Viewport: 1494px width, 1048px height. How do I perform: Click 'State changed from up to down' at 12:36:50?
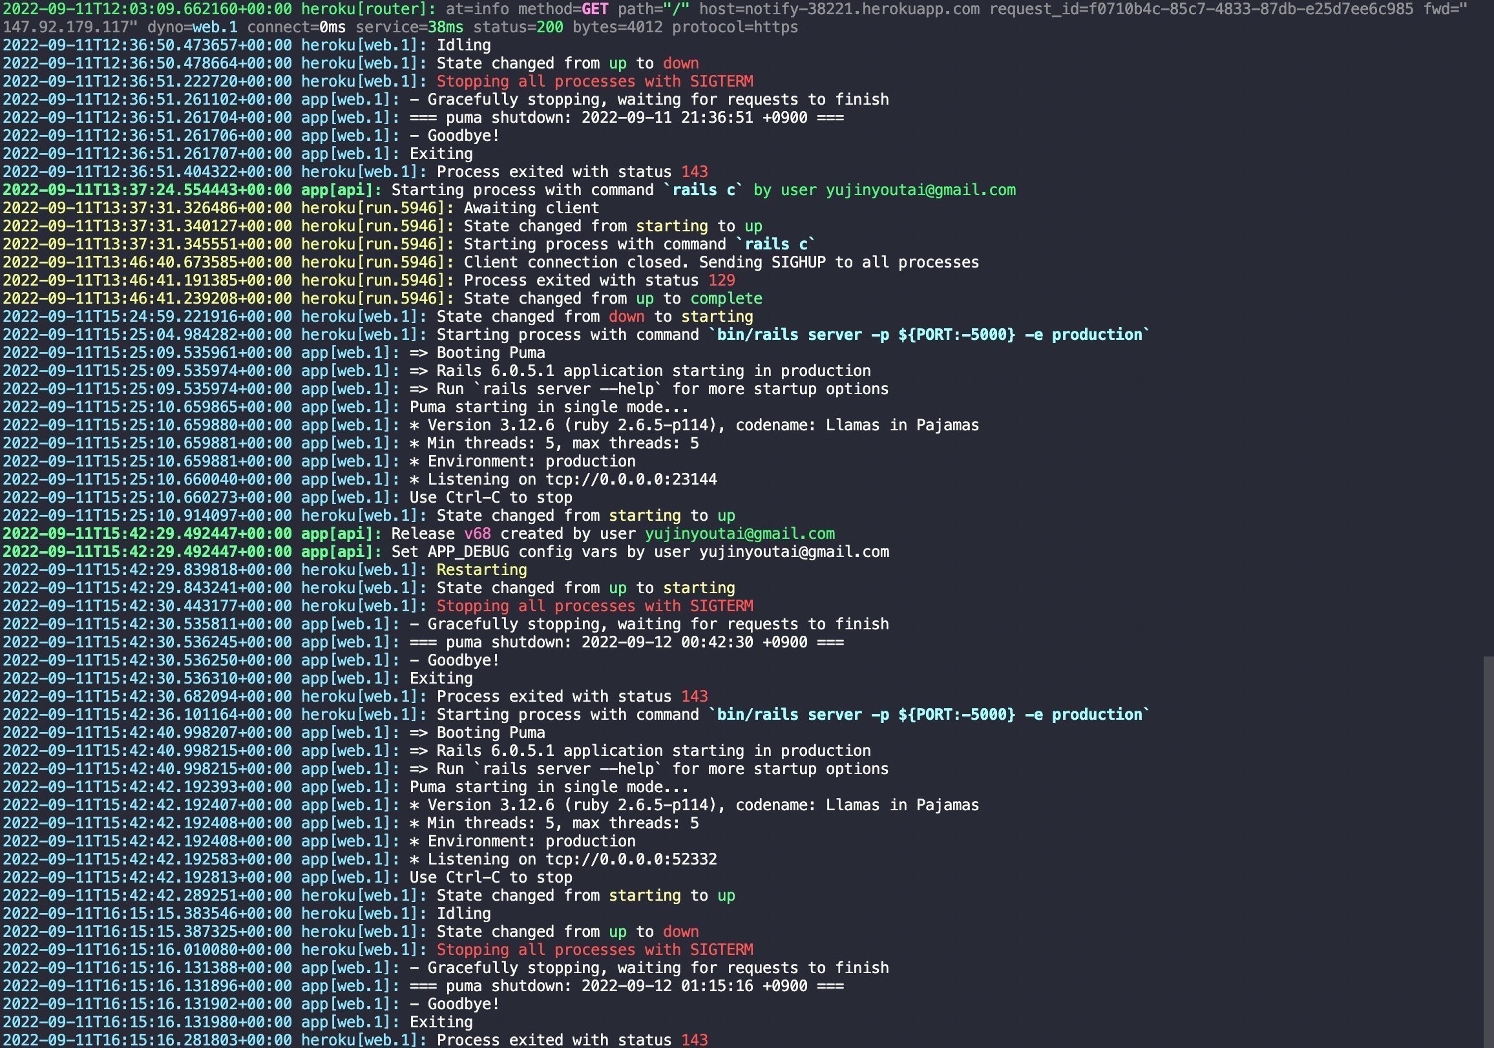(351, 64)
